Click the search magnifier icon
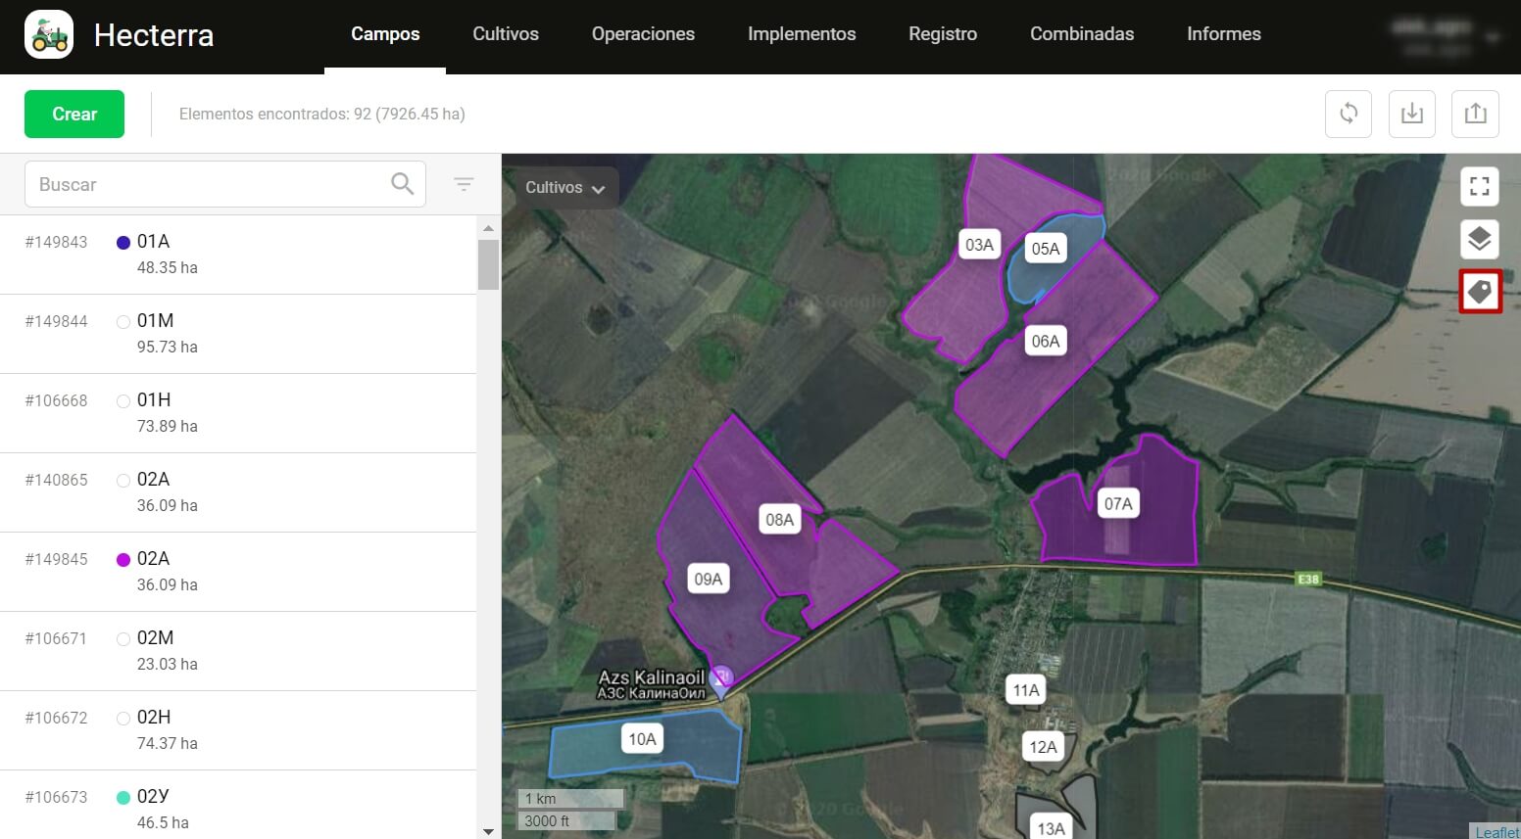Screen dimensions: 1521x839 [402, 184]
